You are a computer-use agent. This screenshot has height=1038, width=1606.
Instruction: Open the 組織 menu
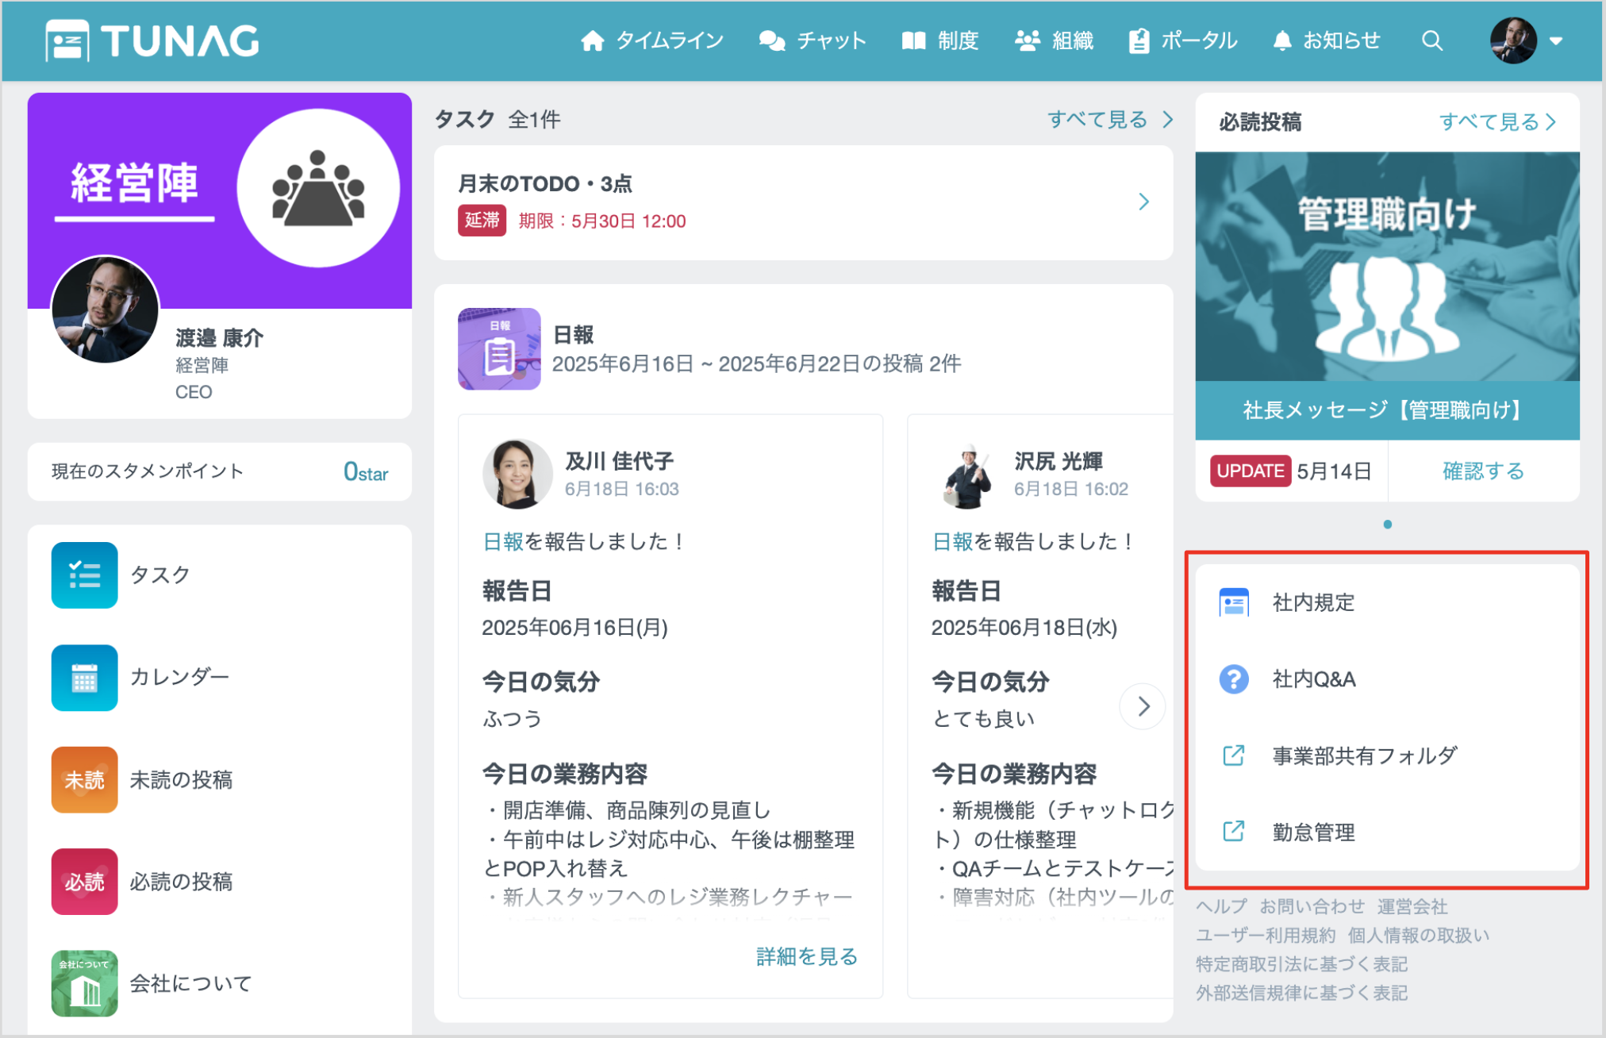tap(1055, 40)
